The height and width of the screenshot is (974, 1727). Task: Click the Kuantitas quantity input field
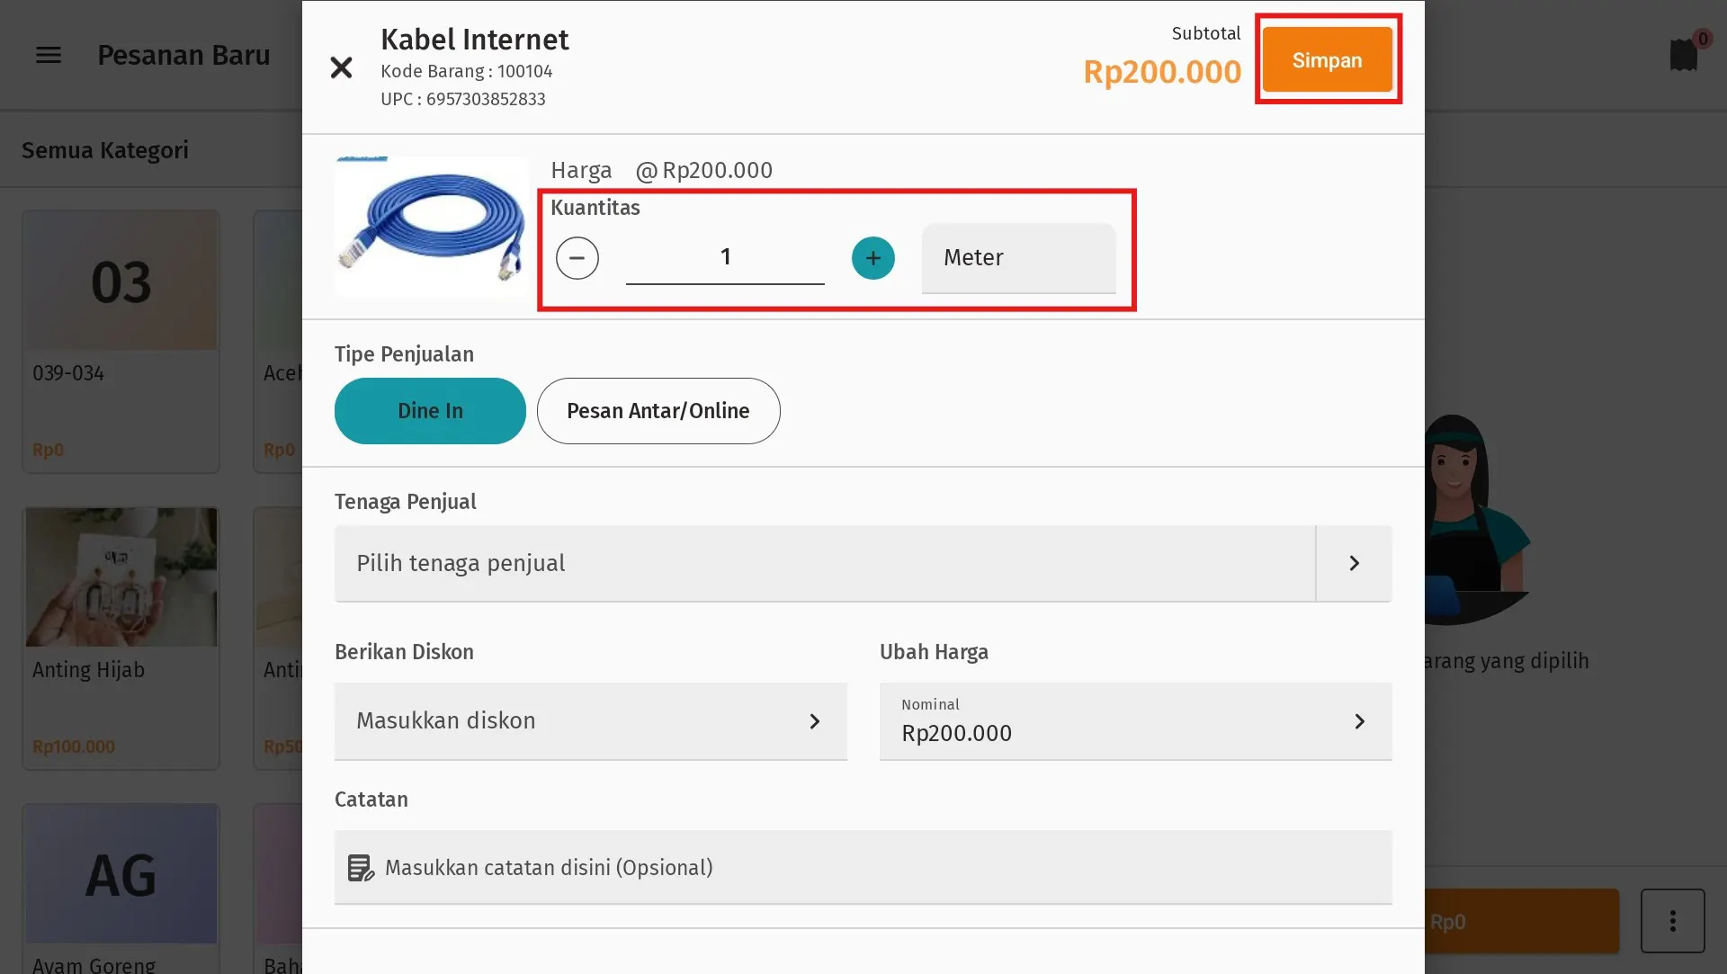tap(725, 257)
